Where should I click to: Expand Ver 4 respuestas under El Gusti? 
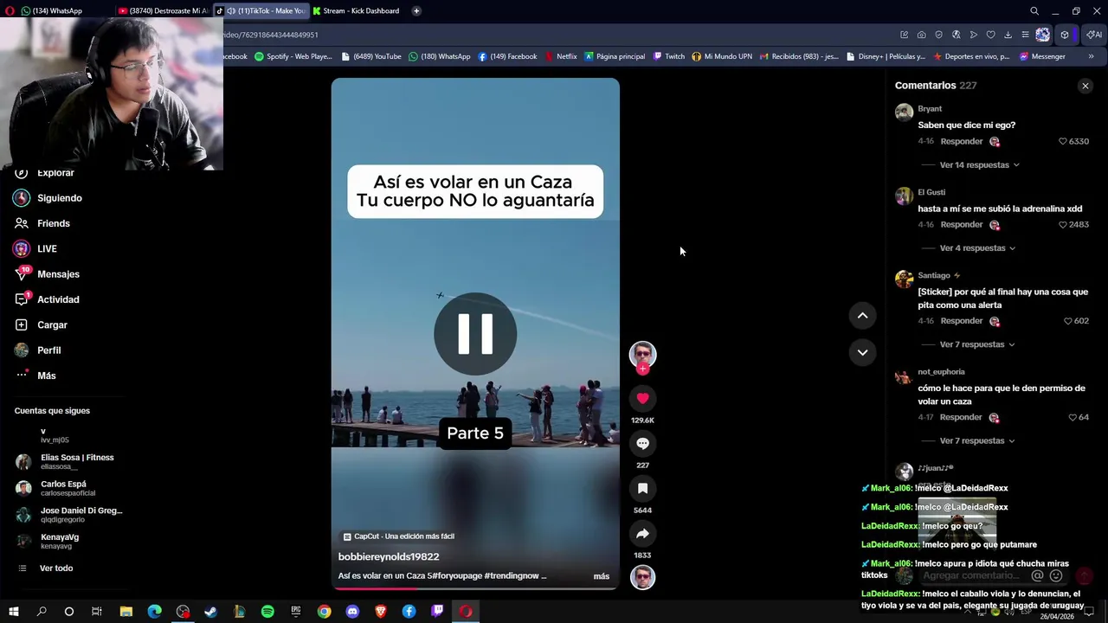(977, 248)
